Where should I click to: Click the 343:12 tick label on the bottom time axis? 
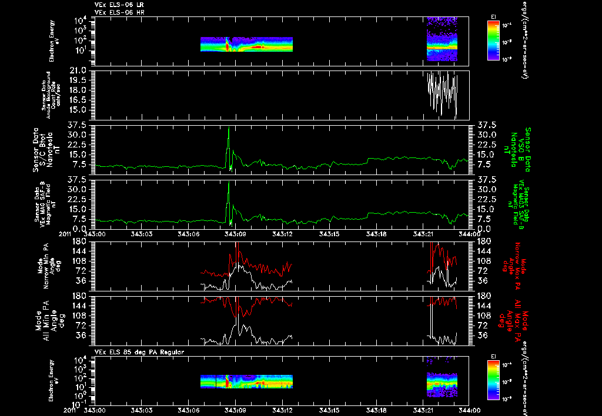[283, 410]
